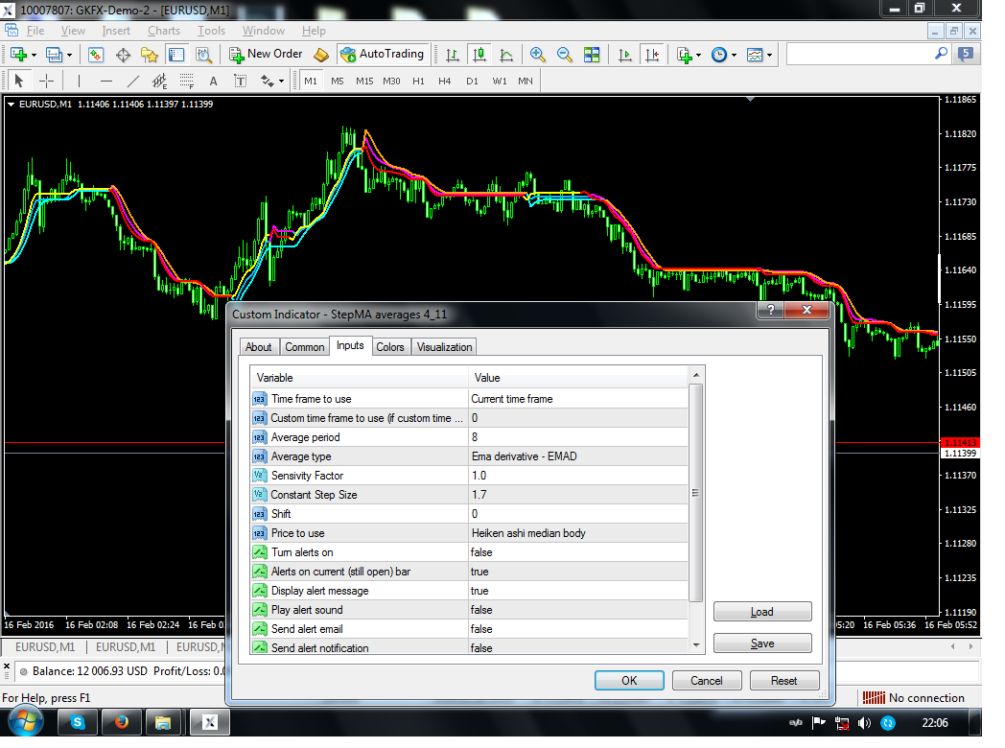Switch to the Common tab
Screen dimensions: 1005x748
(304, 347)
